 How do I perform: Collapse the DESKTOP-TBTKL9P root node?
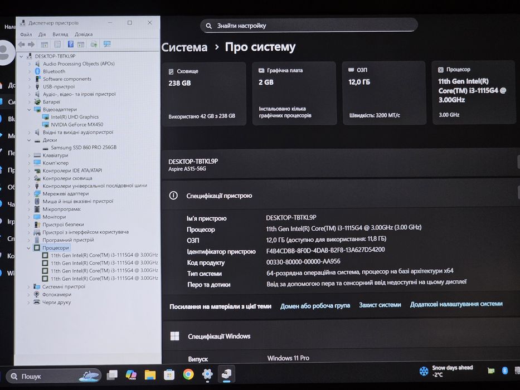(22, 56)
